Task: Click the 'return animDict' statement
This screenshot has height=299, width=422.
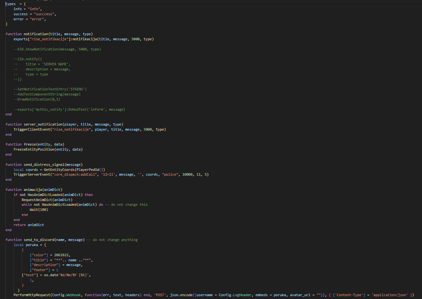Action: coord(29,225)
